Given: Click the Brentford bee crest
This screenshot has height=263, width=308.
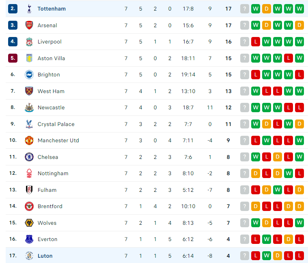Looking at the screenshot, I should [x=29, y=206].
